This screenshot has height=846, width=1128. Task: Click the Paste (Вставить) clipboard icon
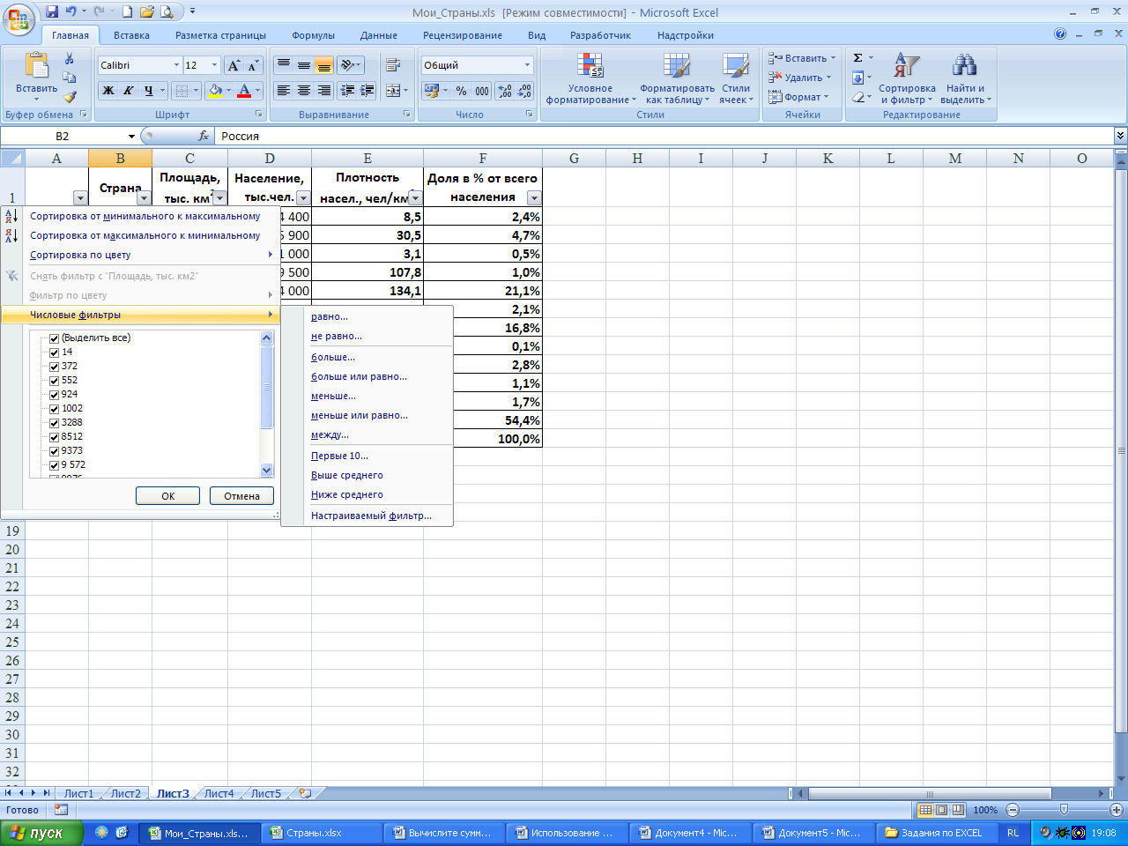point(36,67)
